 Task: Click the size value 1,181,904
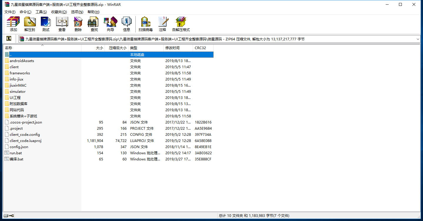coord(95,141)
